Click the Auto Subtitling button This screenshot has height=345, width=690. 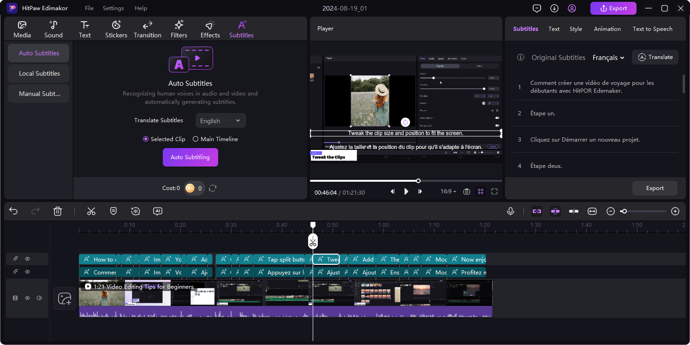pos(190,157)
